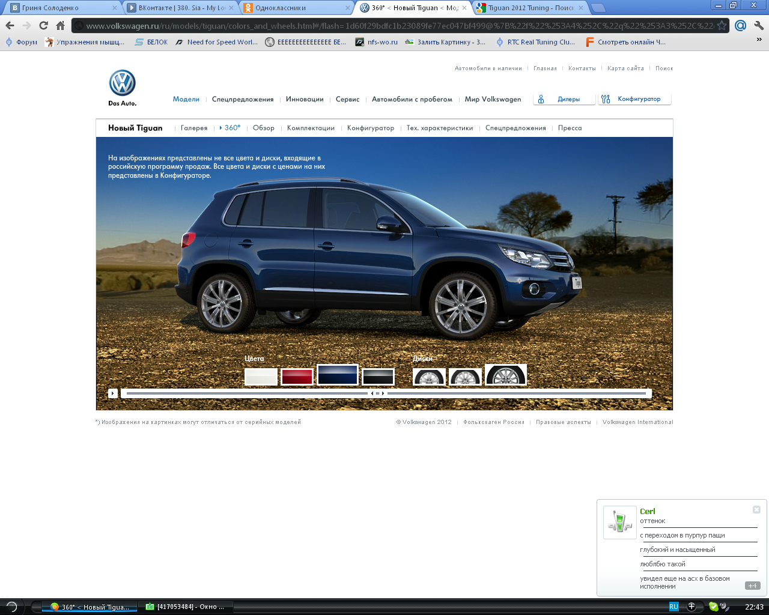Screen dimensions: 769x615
Task: Click the Cerl contact avatar icon
Action: [619, 522]
